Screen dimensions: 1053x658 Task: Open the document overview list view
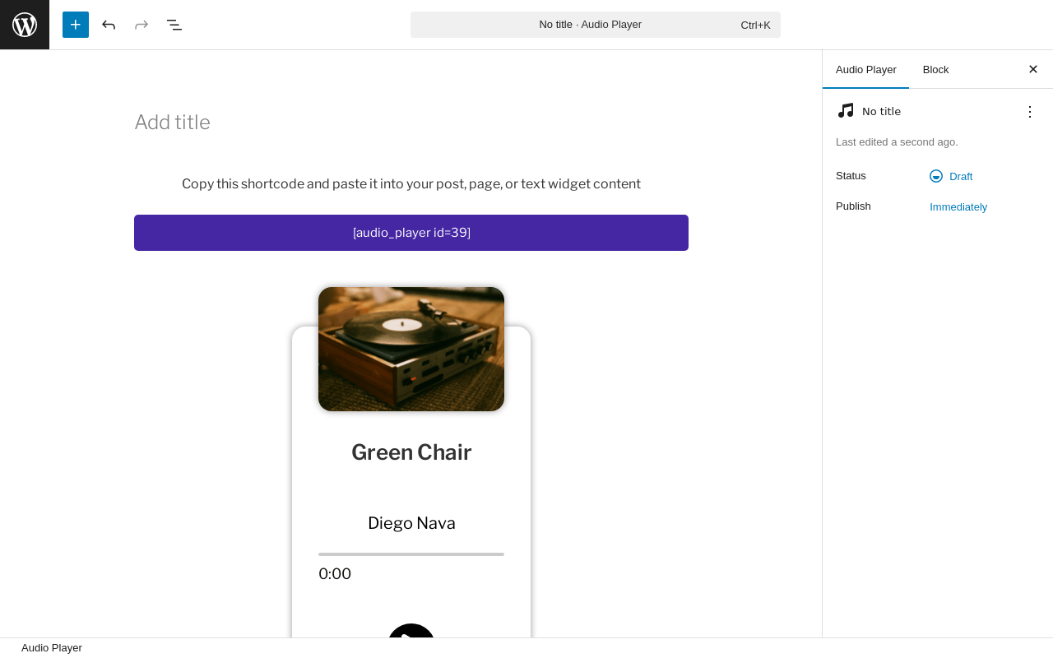[174, 25]
